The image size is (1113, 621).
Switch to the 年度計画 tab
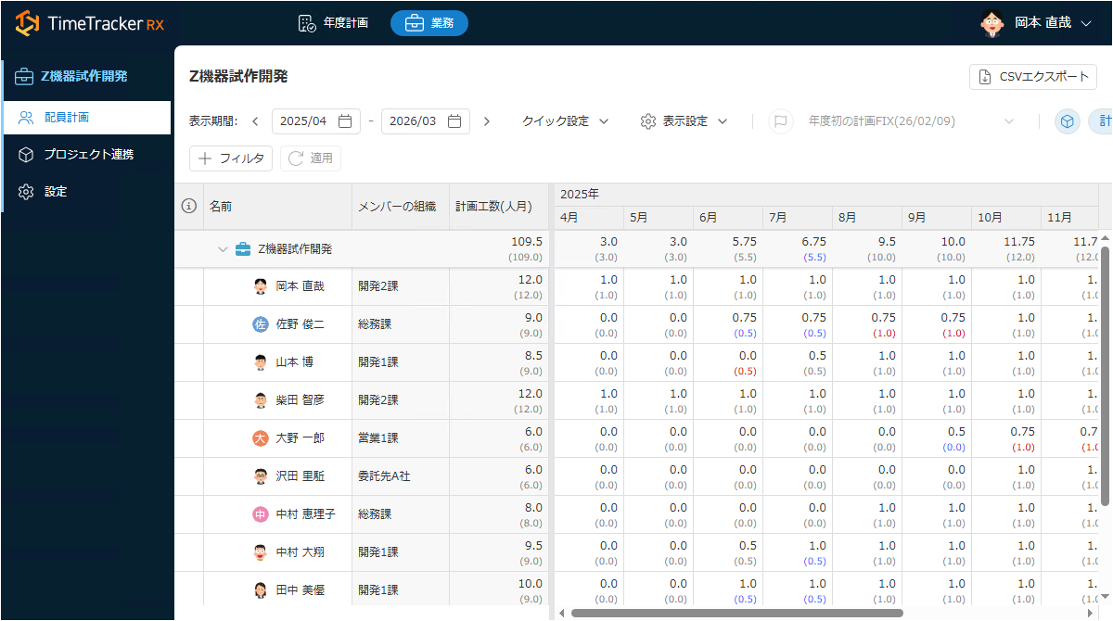tap(333, 23)
